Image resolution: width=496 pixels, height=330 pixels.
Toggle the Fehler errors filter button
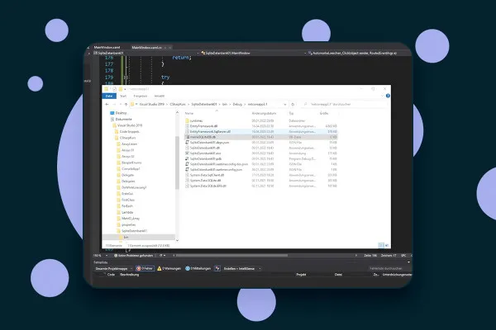(x=145, y=268)
